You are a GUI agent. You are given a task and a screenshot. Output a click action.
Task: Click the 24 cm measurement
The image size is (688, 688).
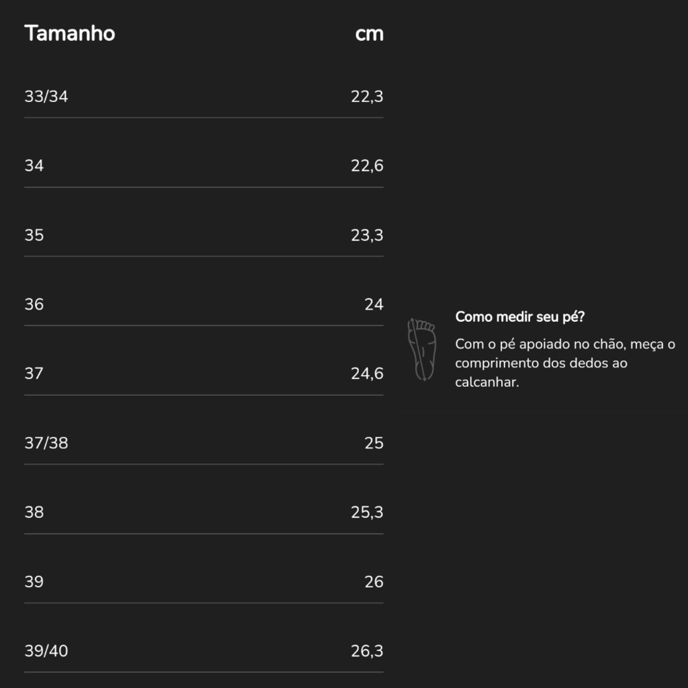374,304
